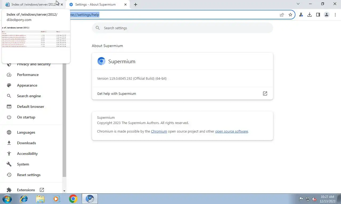Click the On startup power icon

click(x=9, y=117)
